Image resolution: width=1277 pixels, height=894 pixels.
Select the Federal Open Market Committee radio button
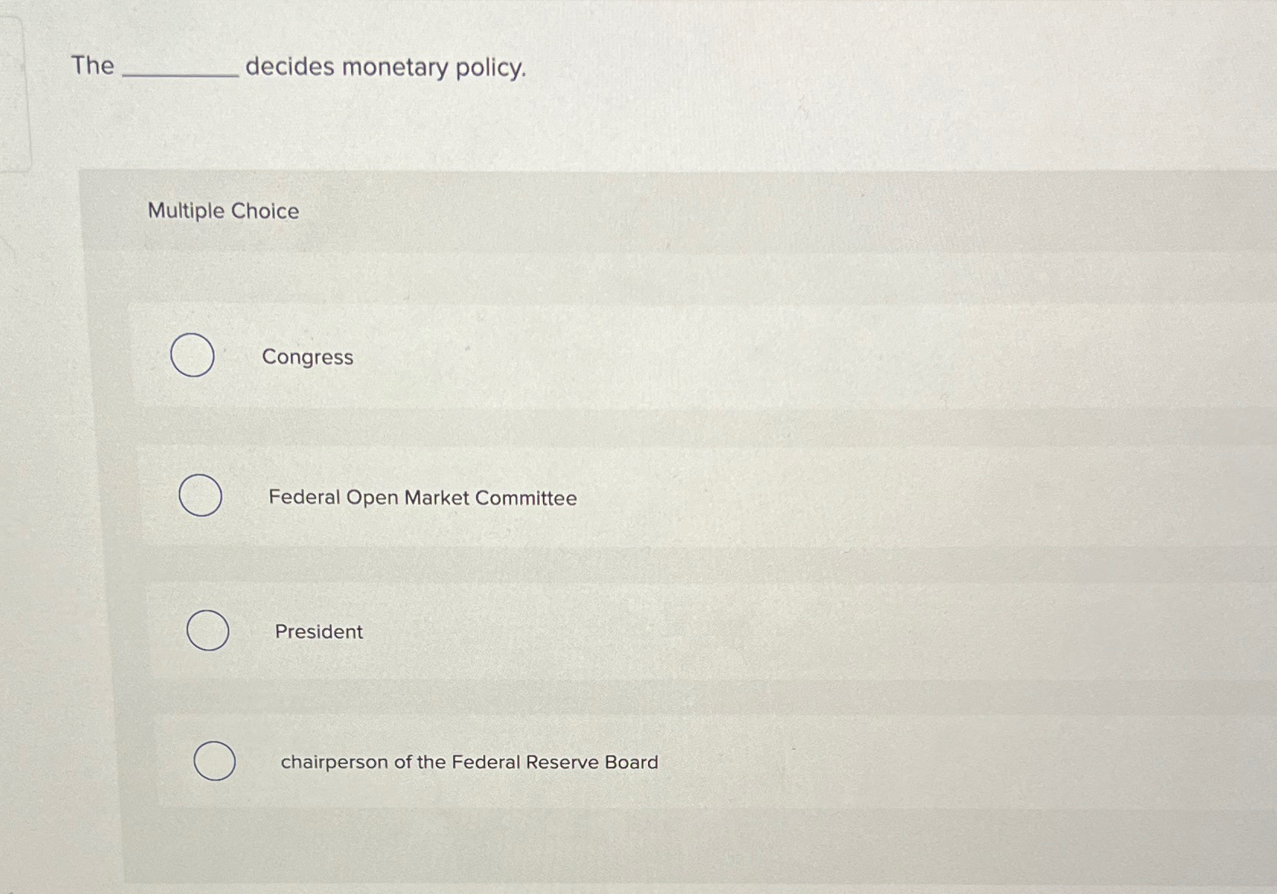(200, 495)
